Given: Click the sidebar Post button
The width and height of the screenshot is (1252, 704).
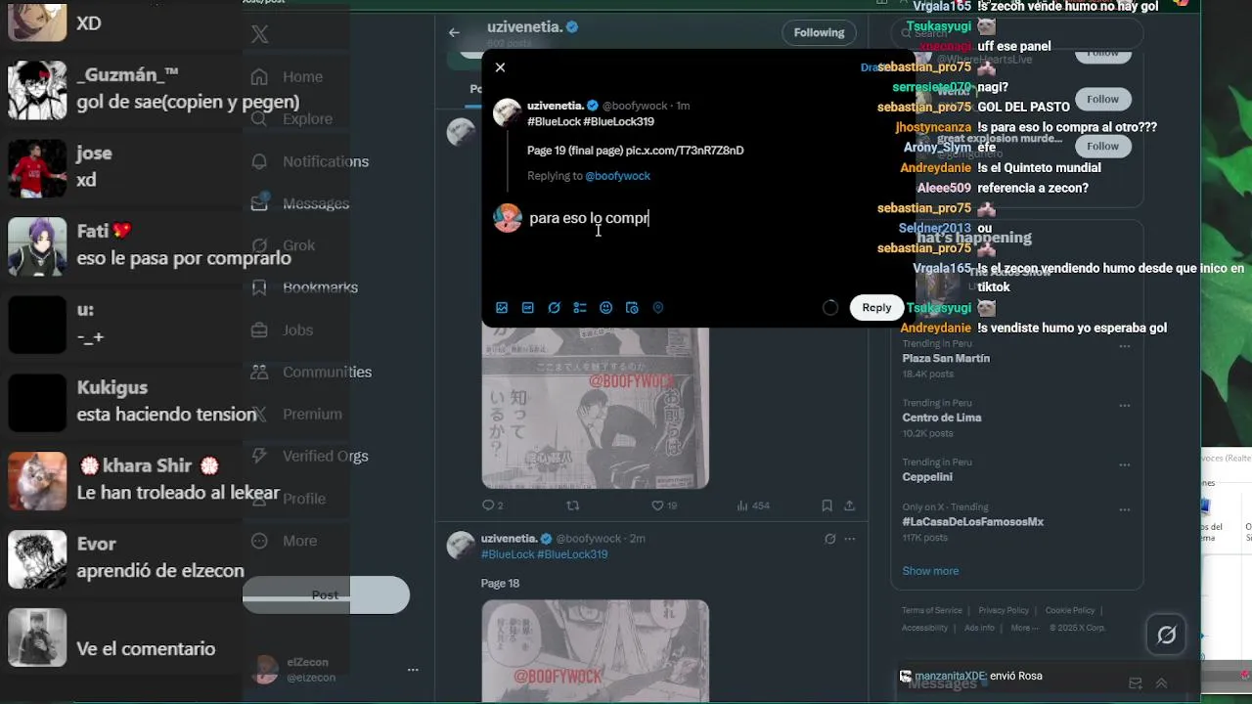Looking at the screenshot, I should click(x=326, y=594).
